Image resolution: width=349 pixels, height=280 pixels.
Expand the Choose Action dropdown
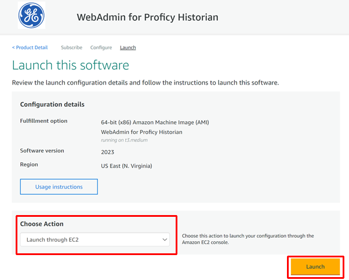point(95,239)
